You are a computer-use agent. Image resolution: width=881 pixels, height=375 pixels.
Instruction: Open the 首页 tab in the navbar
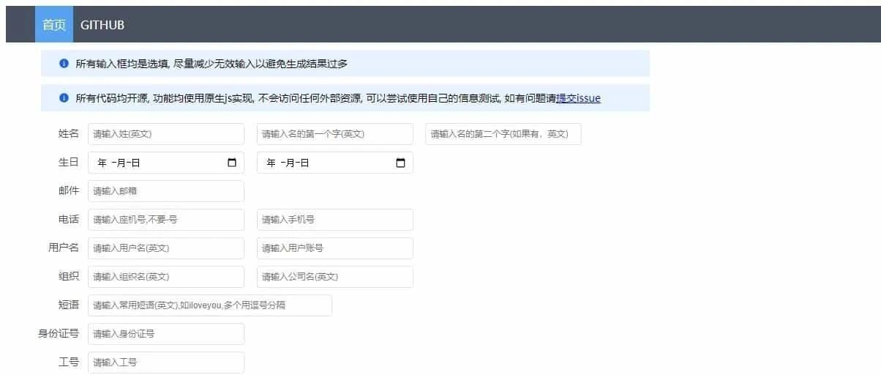click(x=54, y=25)
